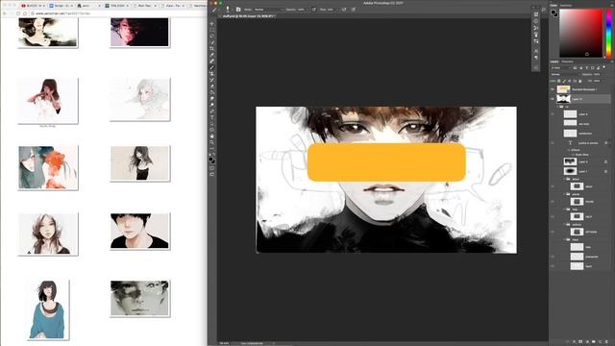Select the Eraser tool

[212, 86]
